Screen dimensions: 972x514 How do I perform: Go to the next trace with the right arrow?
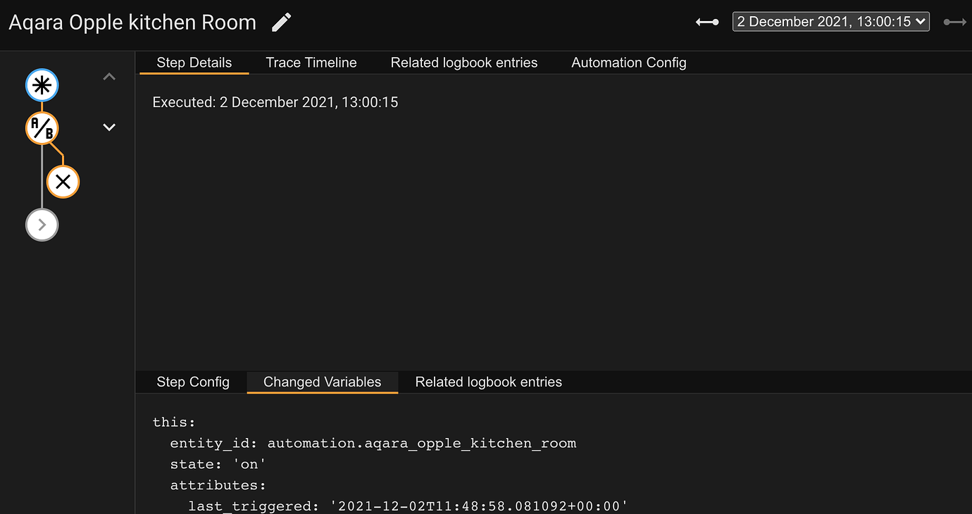click(954, 22)
